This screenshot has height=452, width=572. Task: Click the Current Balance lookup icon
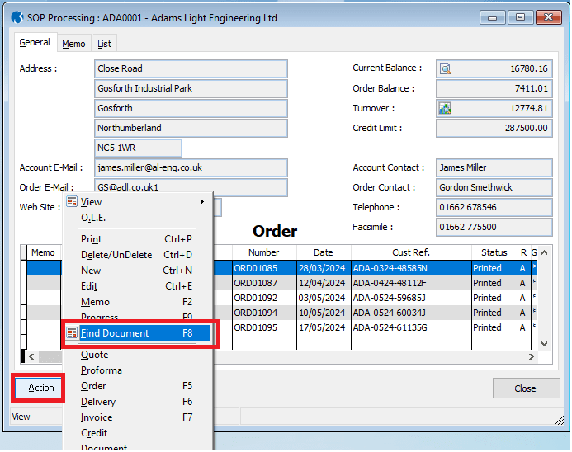(445, 69)
